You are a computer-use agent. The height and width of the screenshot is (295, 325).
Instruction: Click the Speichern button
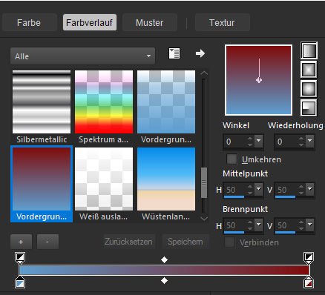click(x=186, y=242)
